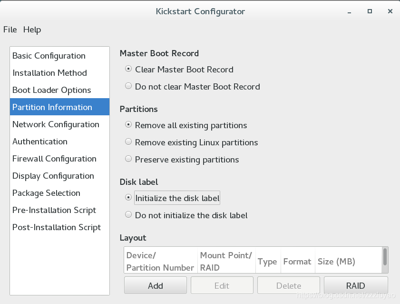Go to Post-Installation Script section
The height and width of the screenshot is (304, 400).
pyautogui.click(x=60, y=227)
